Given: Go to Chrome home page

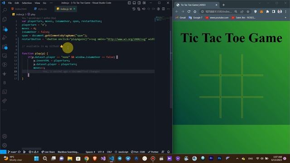Looking at the screenshot, I should (195, 11).
